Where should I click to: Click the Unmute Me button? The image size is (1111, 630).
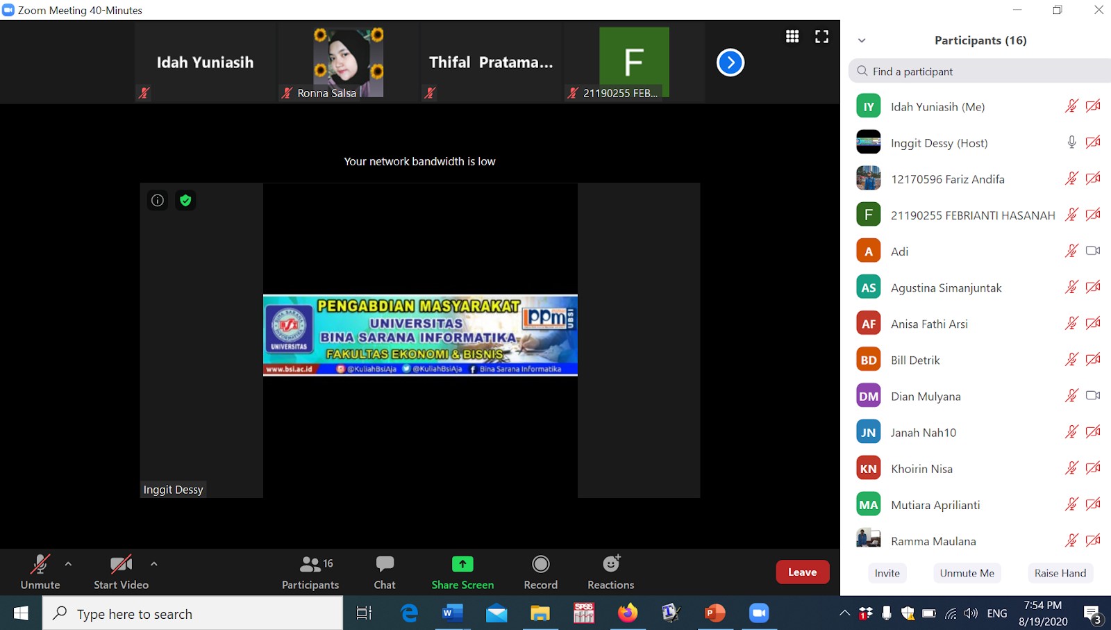point(967,573)
